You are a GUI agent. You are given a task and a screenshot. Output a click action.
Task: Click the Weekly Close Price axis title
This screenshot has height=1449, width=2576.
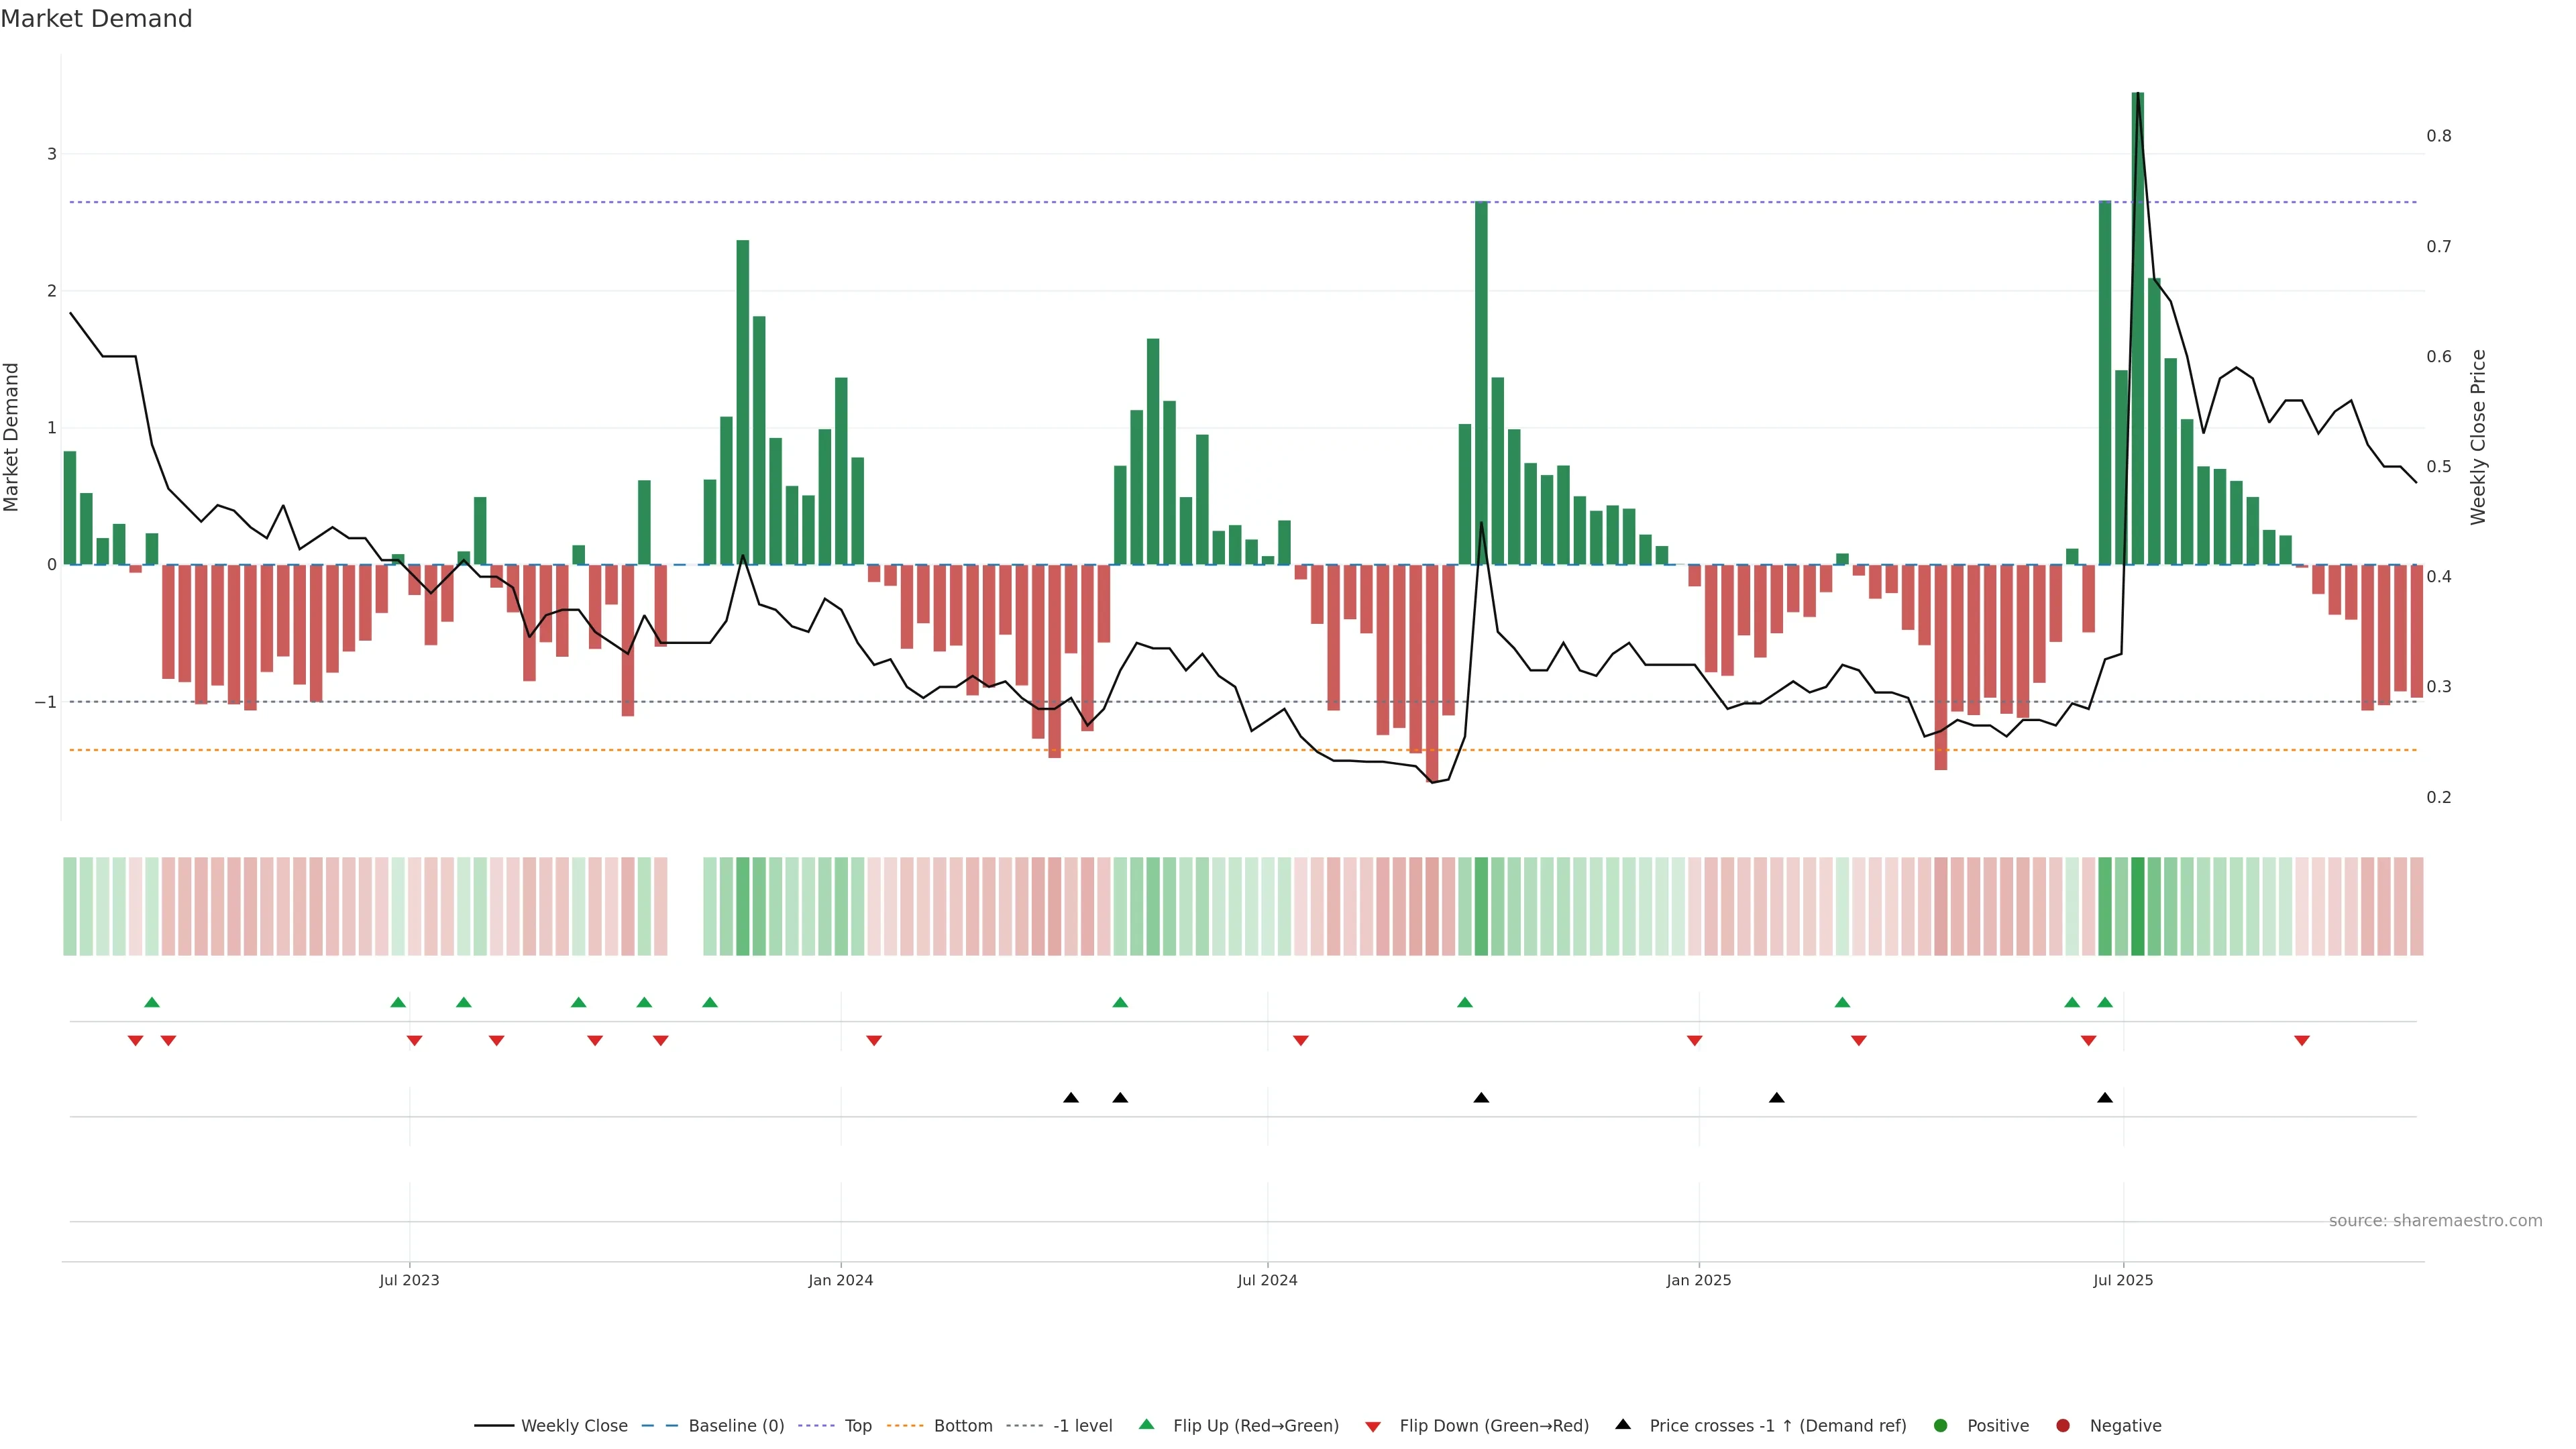pyautogui.click(x=2478, y=437)
